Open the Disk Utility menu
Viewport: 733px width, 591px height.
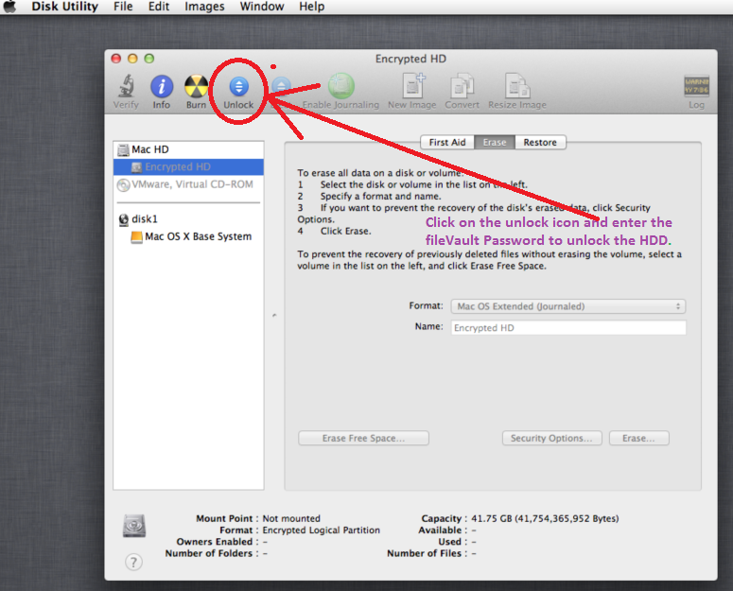click(65, 7)
